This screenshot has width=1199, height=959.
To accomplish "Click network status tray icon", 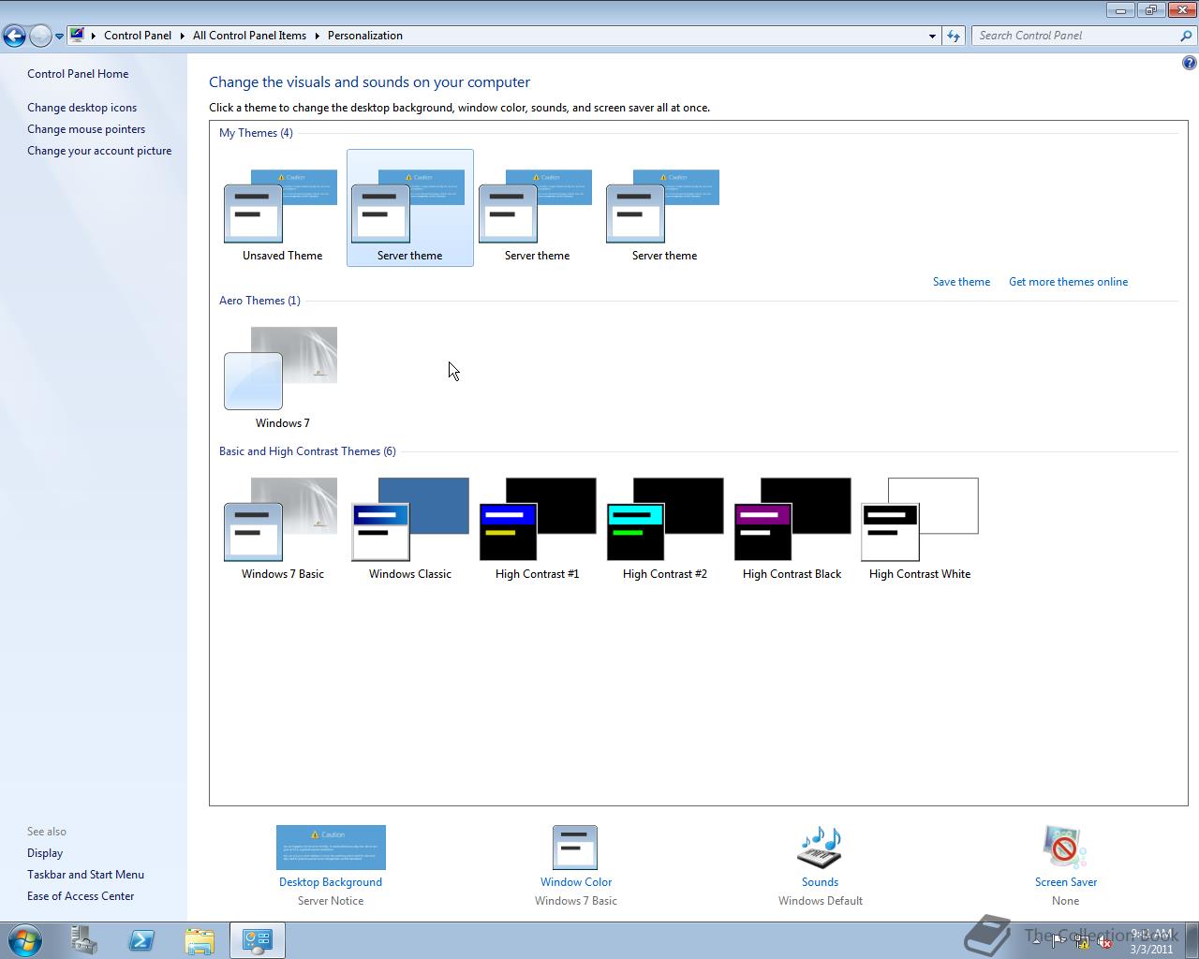I will click(x=1082, y=941).
